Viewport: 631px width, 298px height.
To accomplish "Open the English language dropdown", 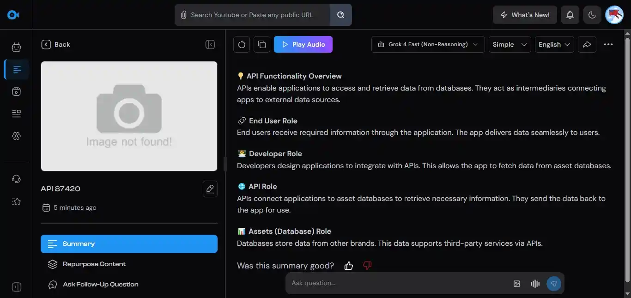I will pos(554,44).
